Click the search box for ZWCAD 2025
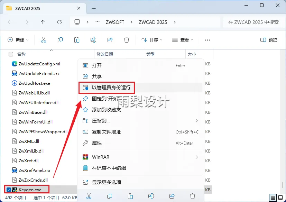The height and width of the screenshot is (202, 286). 253,22
